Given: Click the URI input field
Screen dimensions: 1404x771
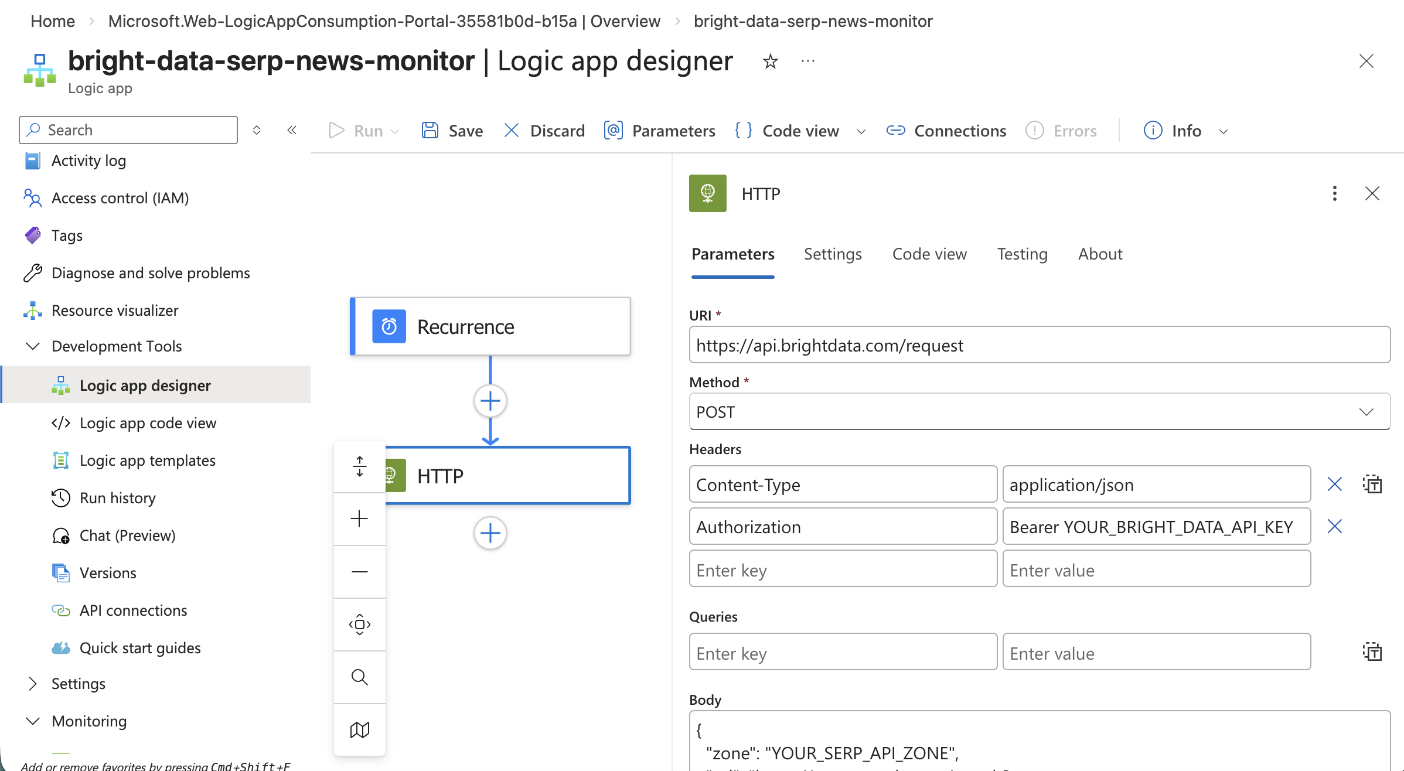Looking at the screenshot, I should click(1039, 346).
